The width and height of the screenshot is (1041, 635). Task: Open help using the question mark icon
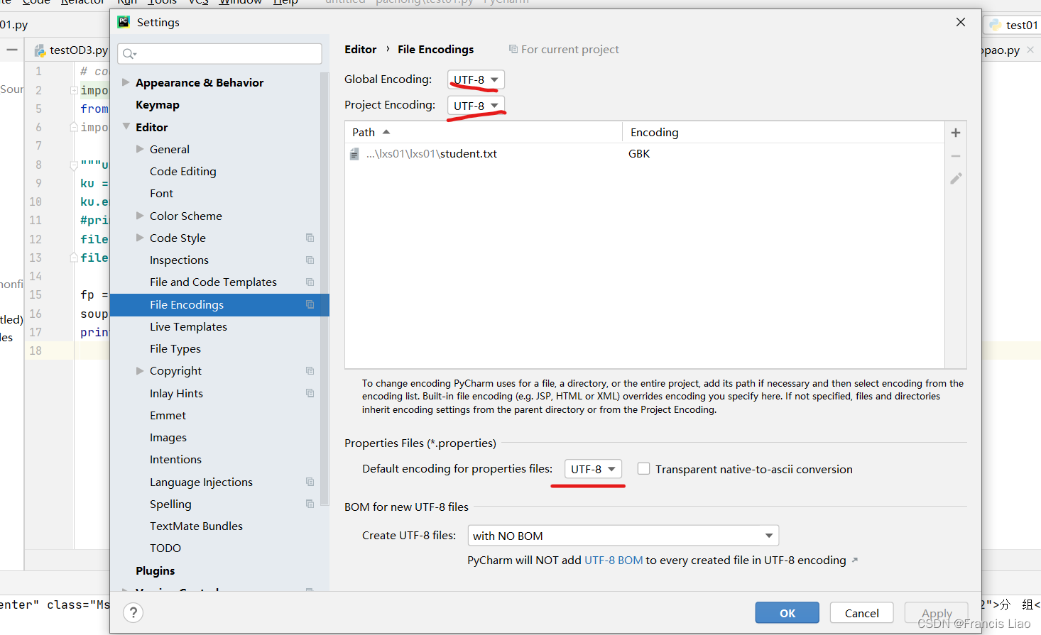coord(133,612)
